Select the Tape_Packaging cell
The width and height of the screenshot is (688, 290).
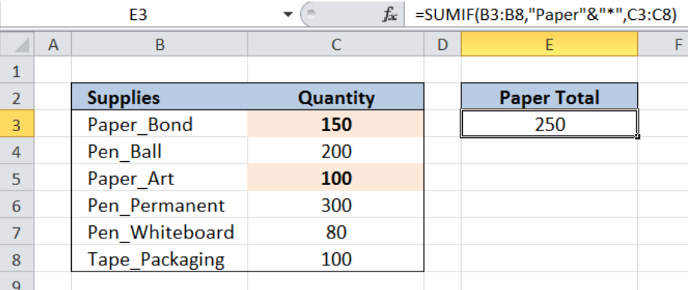160,259
